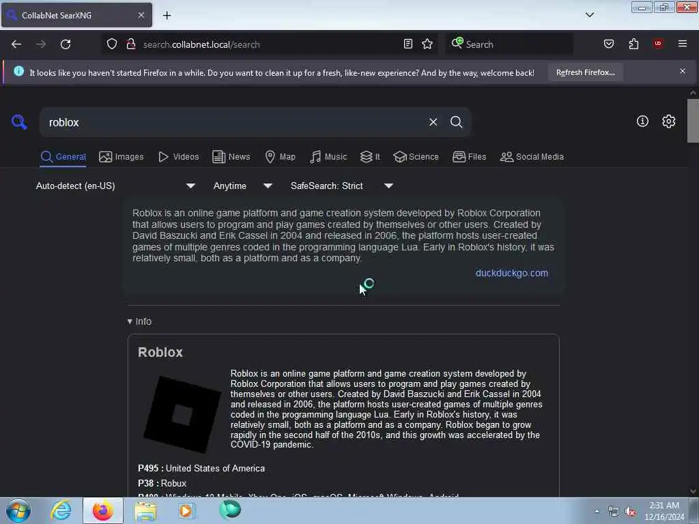
Task: Follow the duckduckgo.com source link
Action: (512, 273)
